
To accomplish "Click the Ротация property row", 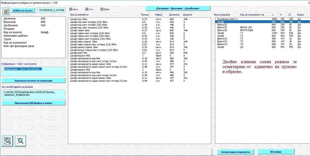I will coord(33,29).
